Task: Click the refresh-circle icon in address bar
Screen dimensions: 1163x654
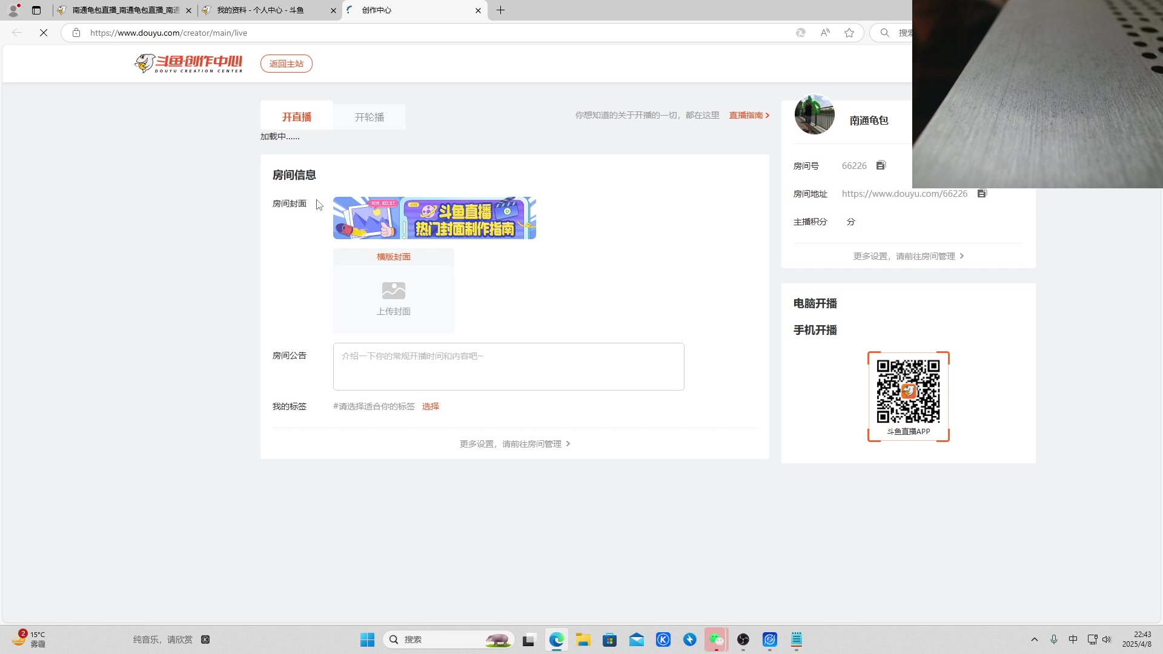Action: pyautogui.click(x=801, y=33)
